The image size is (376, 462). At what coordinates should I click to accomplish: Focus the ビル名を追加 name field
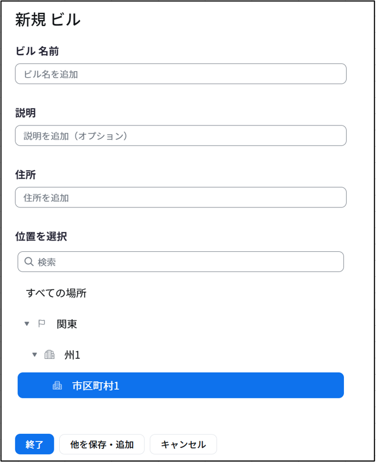point(180,74)
